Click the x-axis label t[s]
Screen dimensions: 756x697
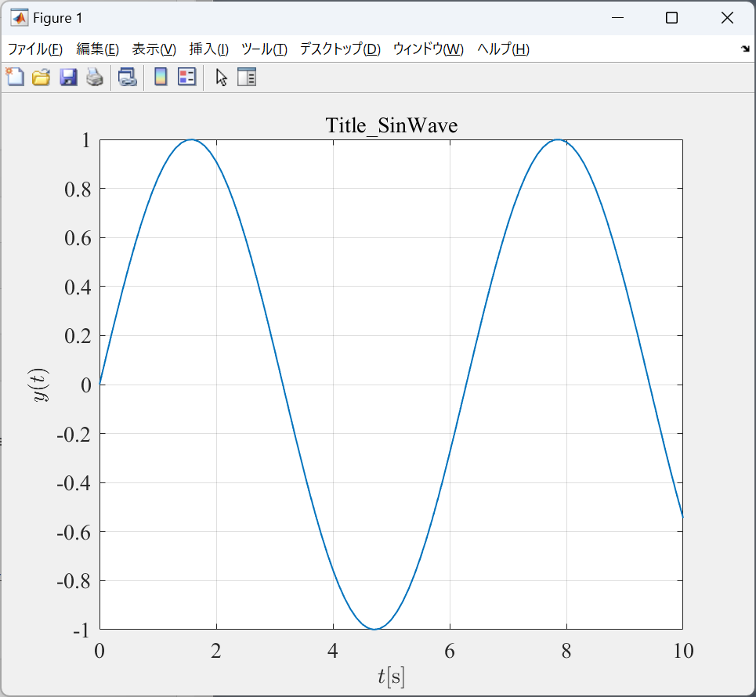(x=391, y=677)
